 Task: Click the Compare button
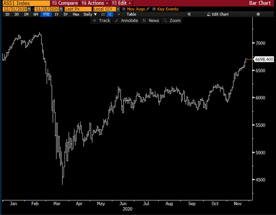(65, 3)
